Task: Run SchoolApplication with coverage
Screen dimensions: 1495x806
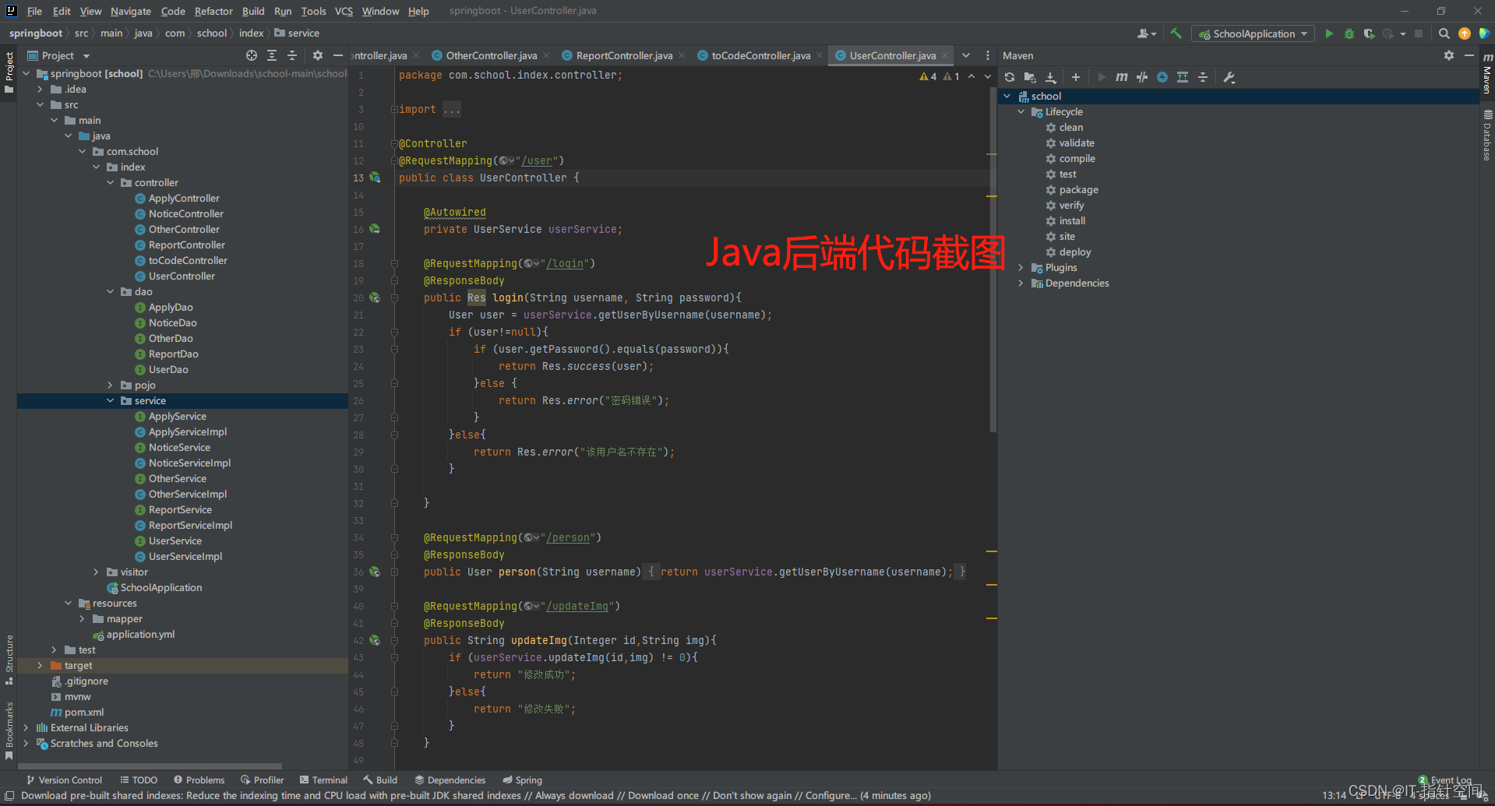Action: pos(1369,33)
